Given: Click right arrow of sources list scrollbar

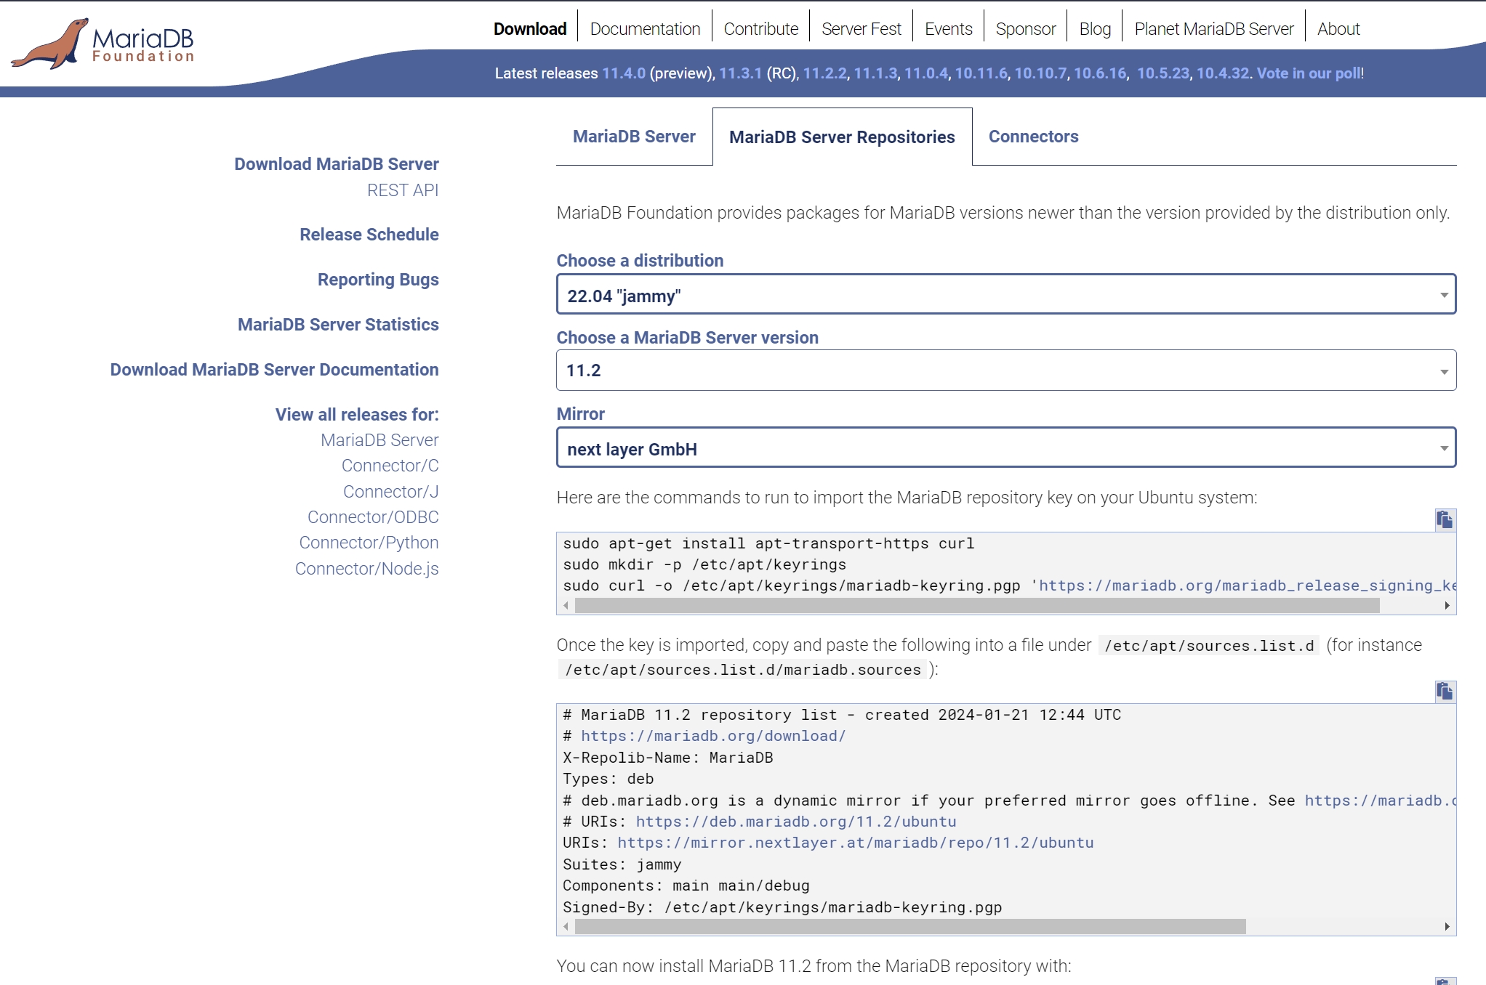Looking at the screenshot, I should point(1447,927).
